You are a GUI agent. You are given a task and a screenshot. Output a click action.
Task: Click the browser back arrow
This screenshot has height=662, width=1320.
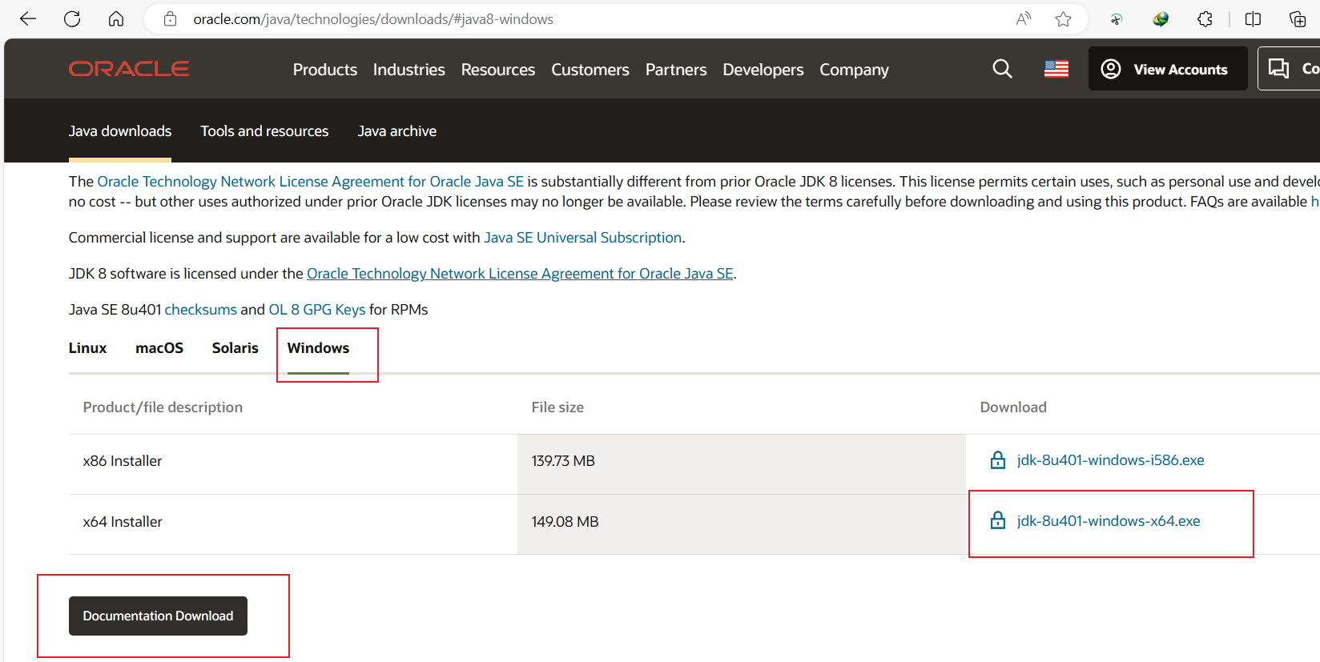pyautogui.click(x=28, y=19)
